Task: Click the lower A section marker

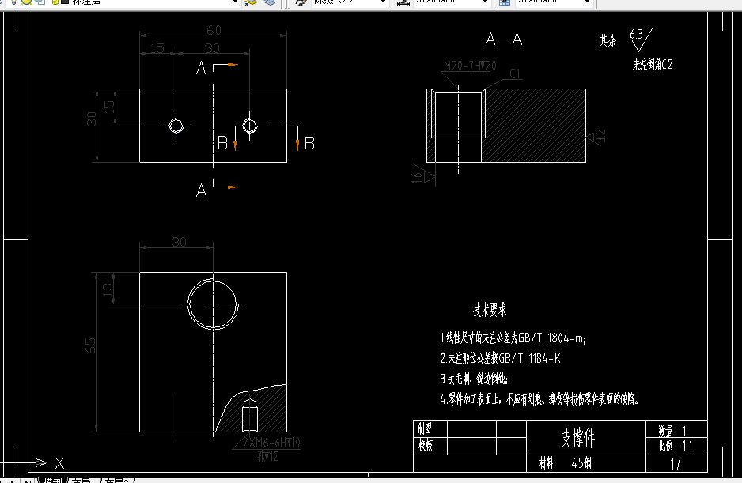Action: pyautogui.click(x=201, y=191)
